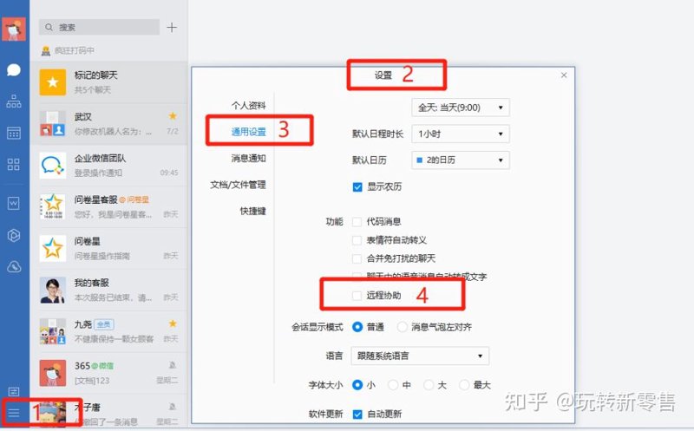Select font size 小 radio button
This screenshot has height=431, width=694.
tap(357, 385)
